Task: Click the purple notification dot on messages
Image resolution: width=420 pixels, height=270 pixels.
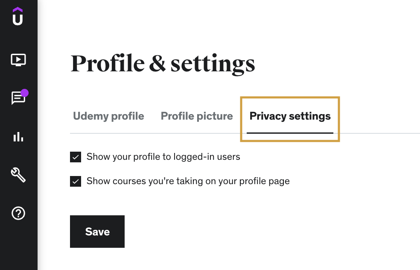Action: coord(24,92)
